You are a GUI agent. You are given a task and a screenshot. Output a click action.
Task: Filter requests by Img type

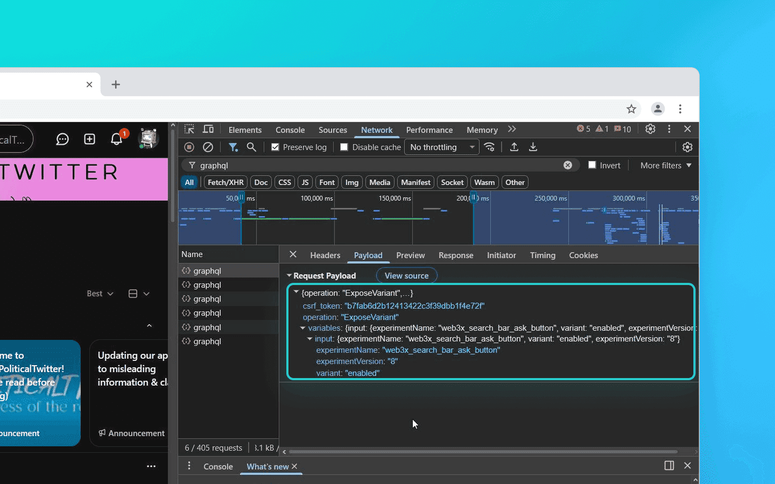(x=352, y=182)
